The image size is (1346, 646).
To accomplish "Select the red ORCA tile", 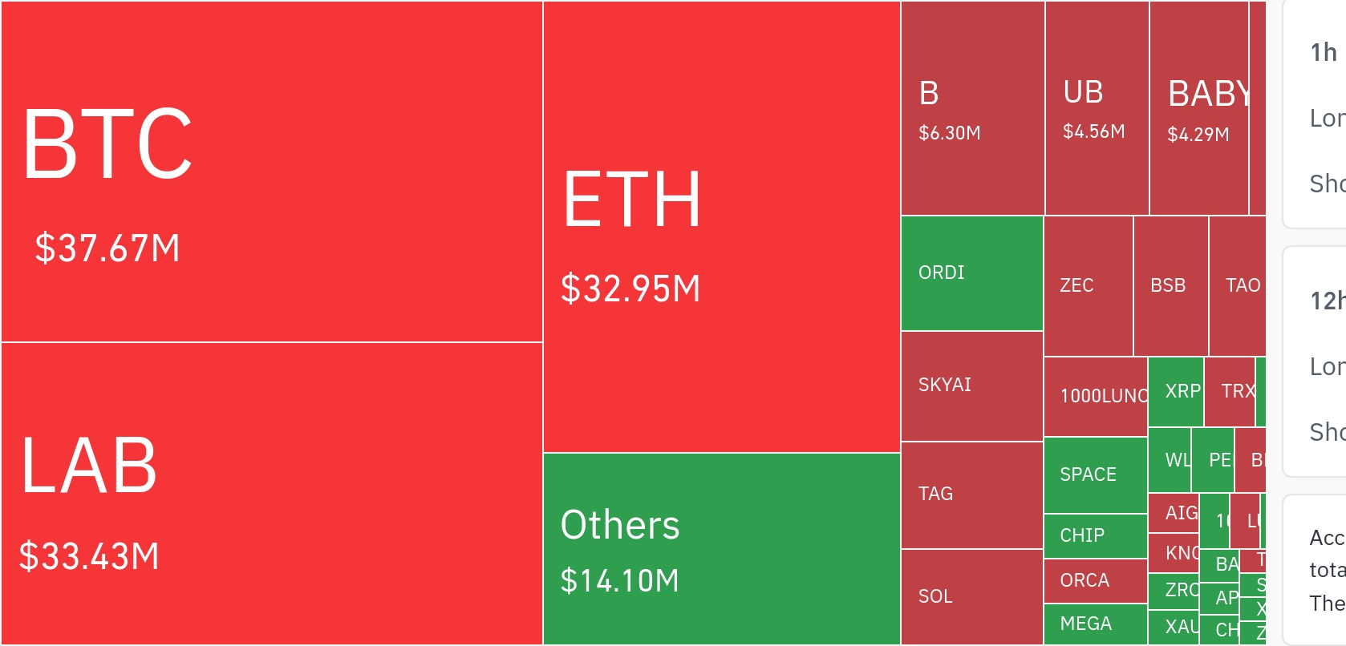I will 1096,581.
